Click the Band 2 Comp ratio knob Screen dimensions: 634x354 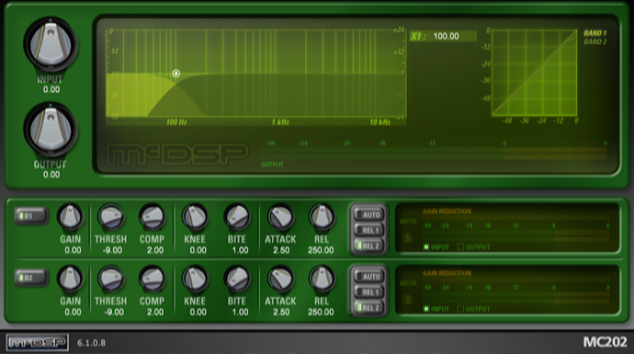click(152, 279)
